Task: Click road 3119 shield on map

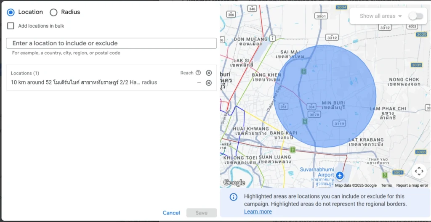Action: pyautogui.click(x=339, y=123)
